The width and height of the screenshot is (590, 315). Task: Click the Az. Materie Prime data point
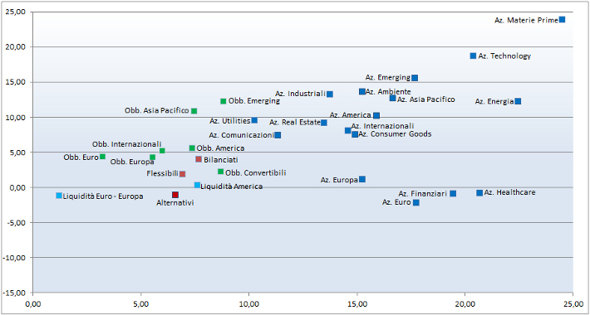tap(562, 20)
